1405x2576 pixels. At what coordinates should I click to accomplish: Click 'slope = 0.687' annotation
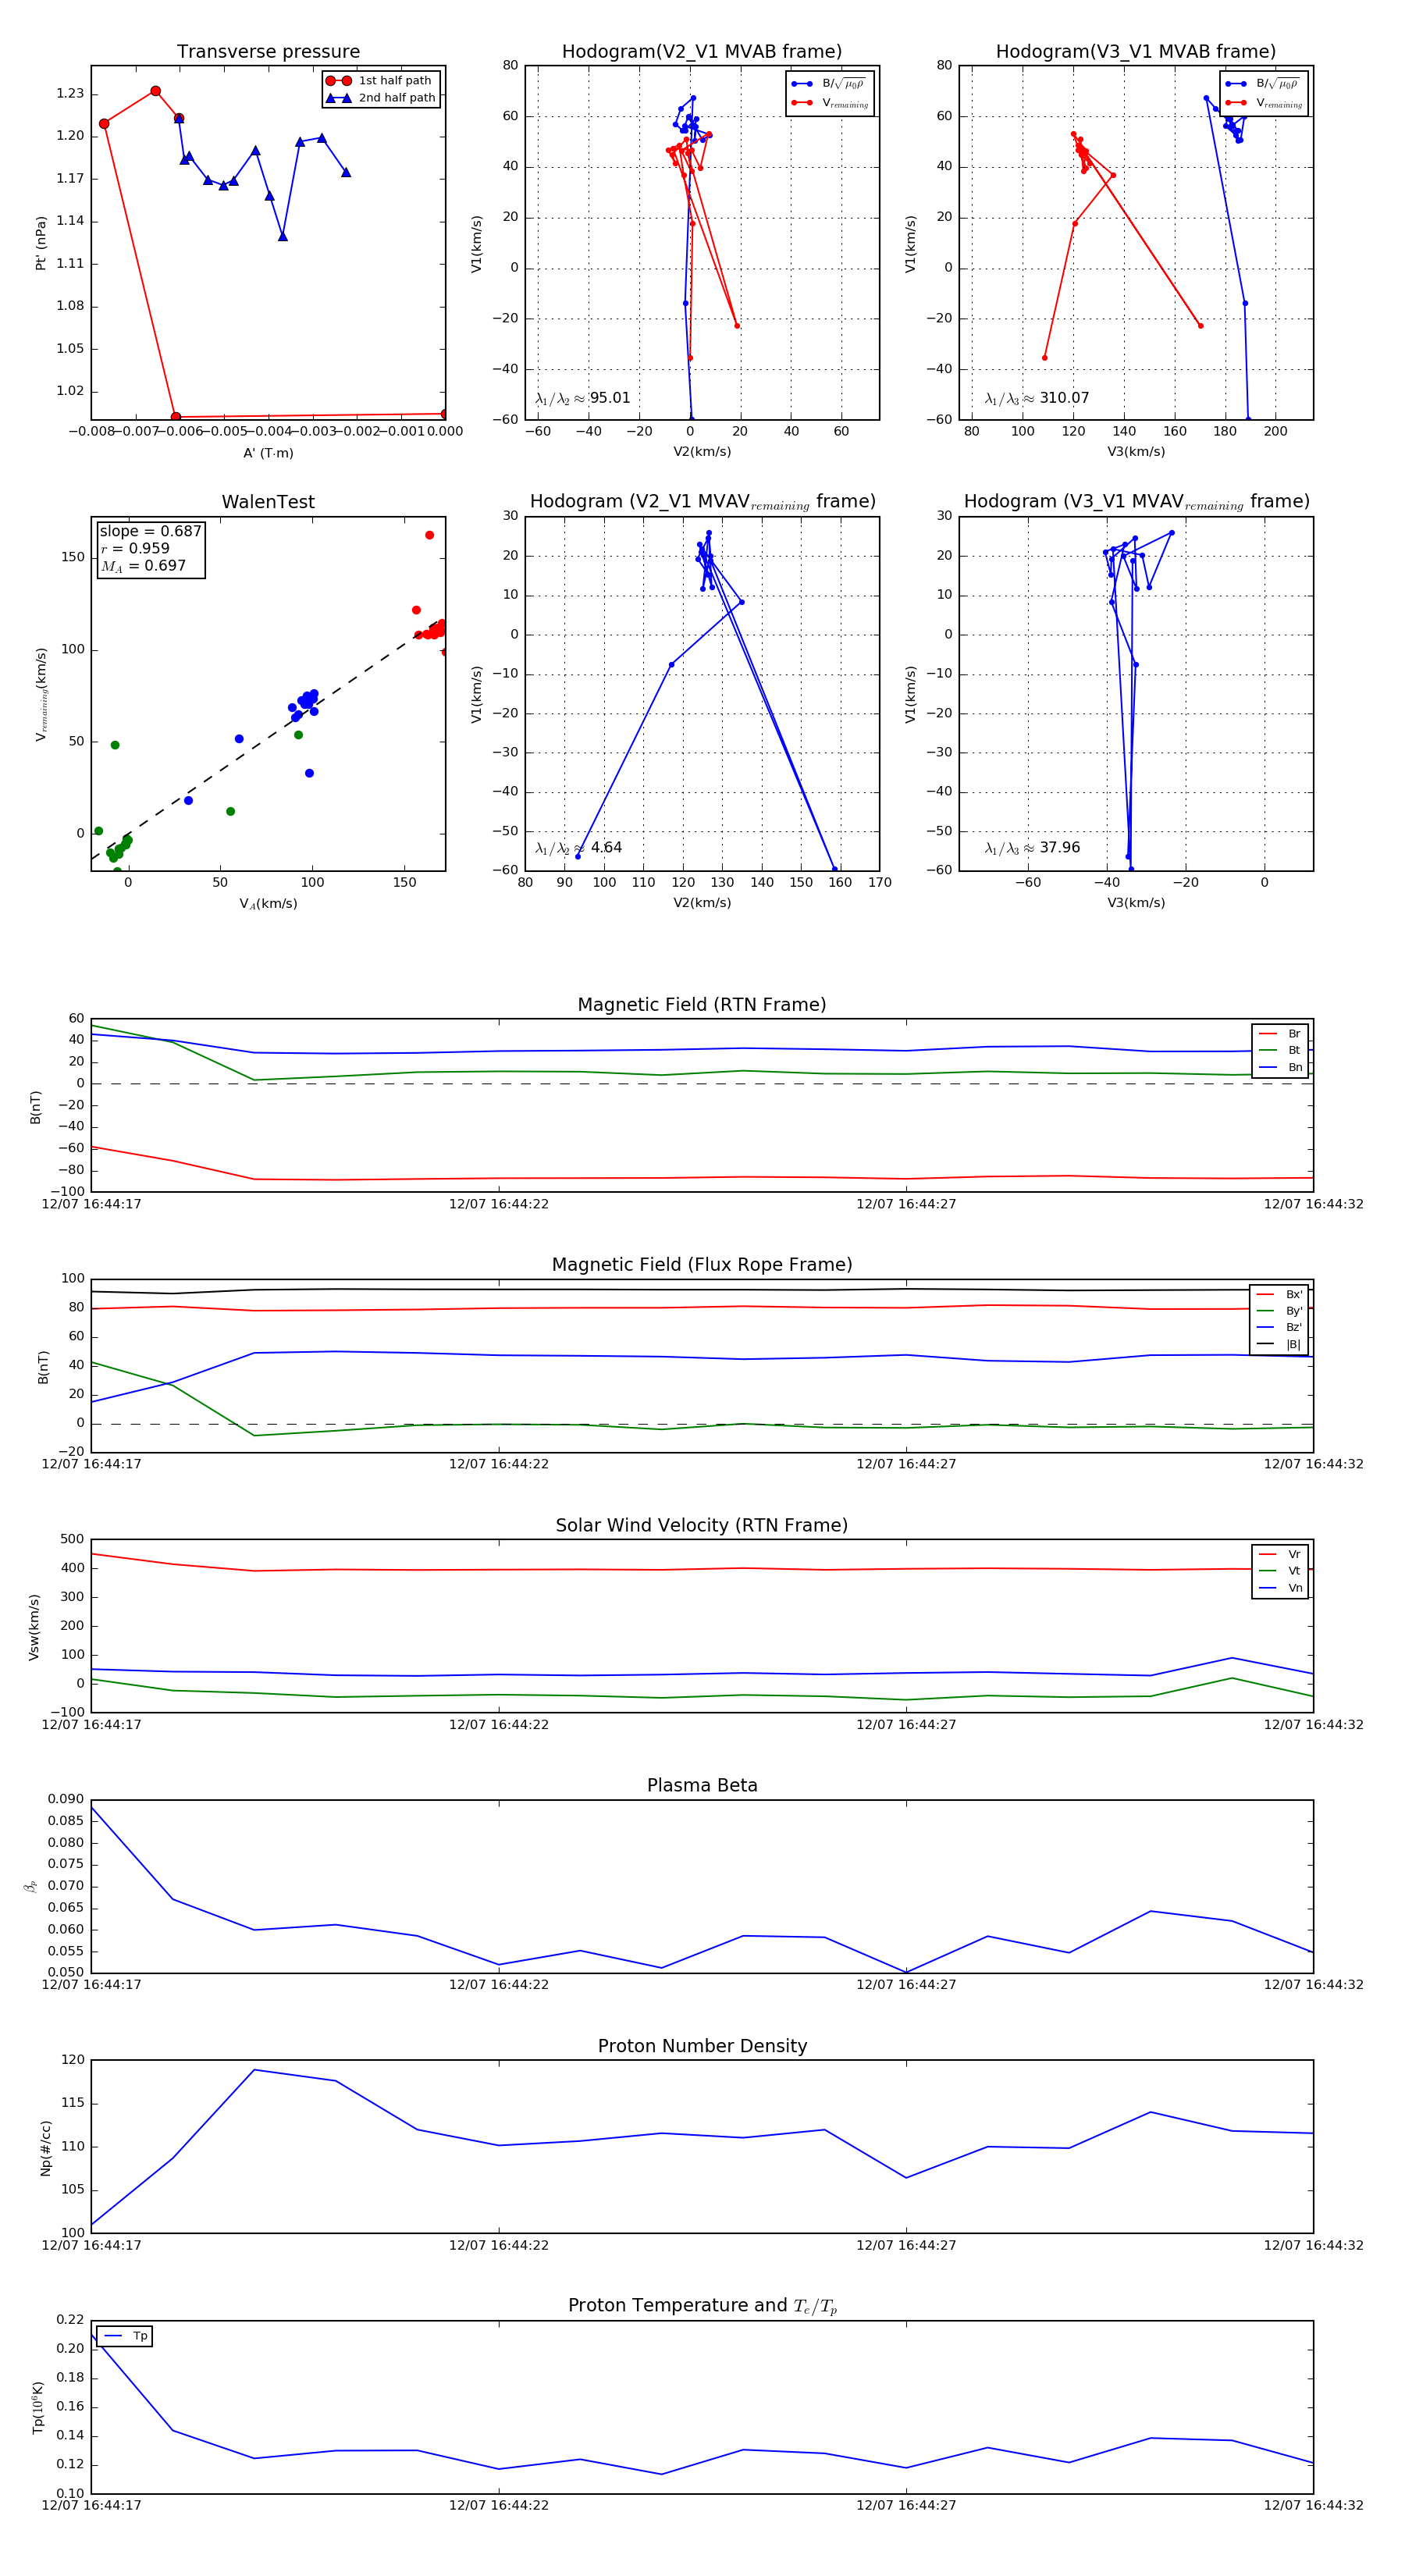pyautogui.click(x=150, y=531)
